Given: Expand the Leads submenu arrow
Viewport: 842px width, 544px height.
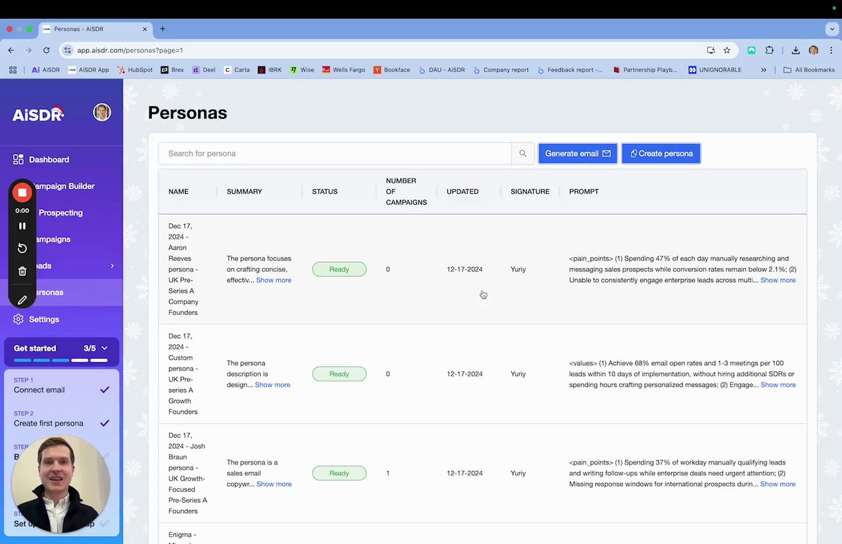Looking at the screenshot, I should 112,266.
